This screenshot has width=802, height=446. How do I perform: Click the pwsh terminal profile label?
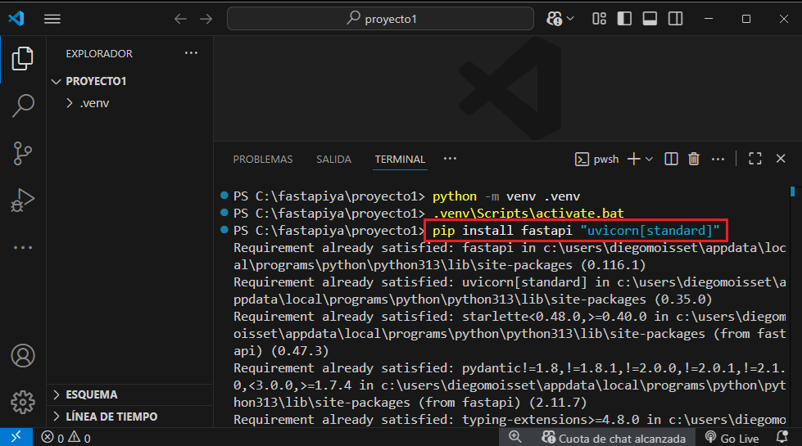coord(597,160)
